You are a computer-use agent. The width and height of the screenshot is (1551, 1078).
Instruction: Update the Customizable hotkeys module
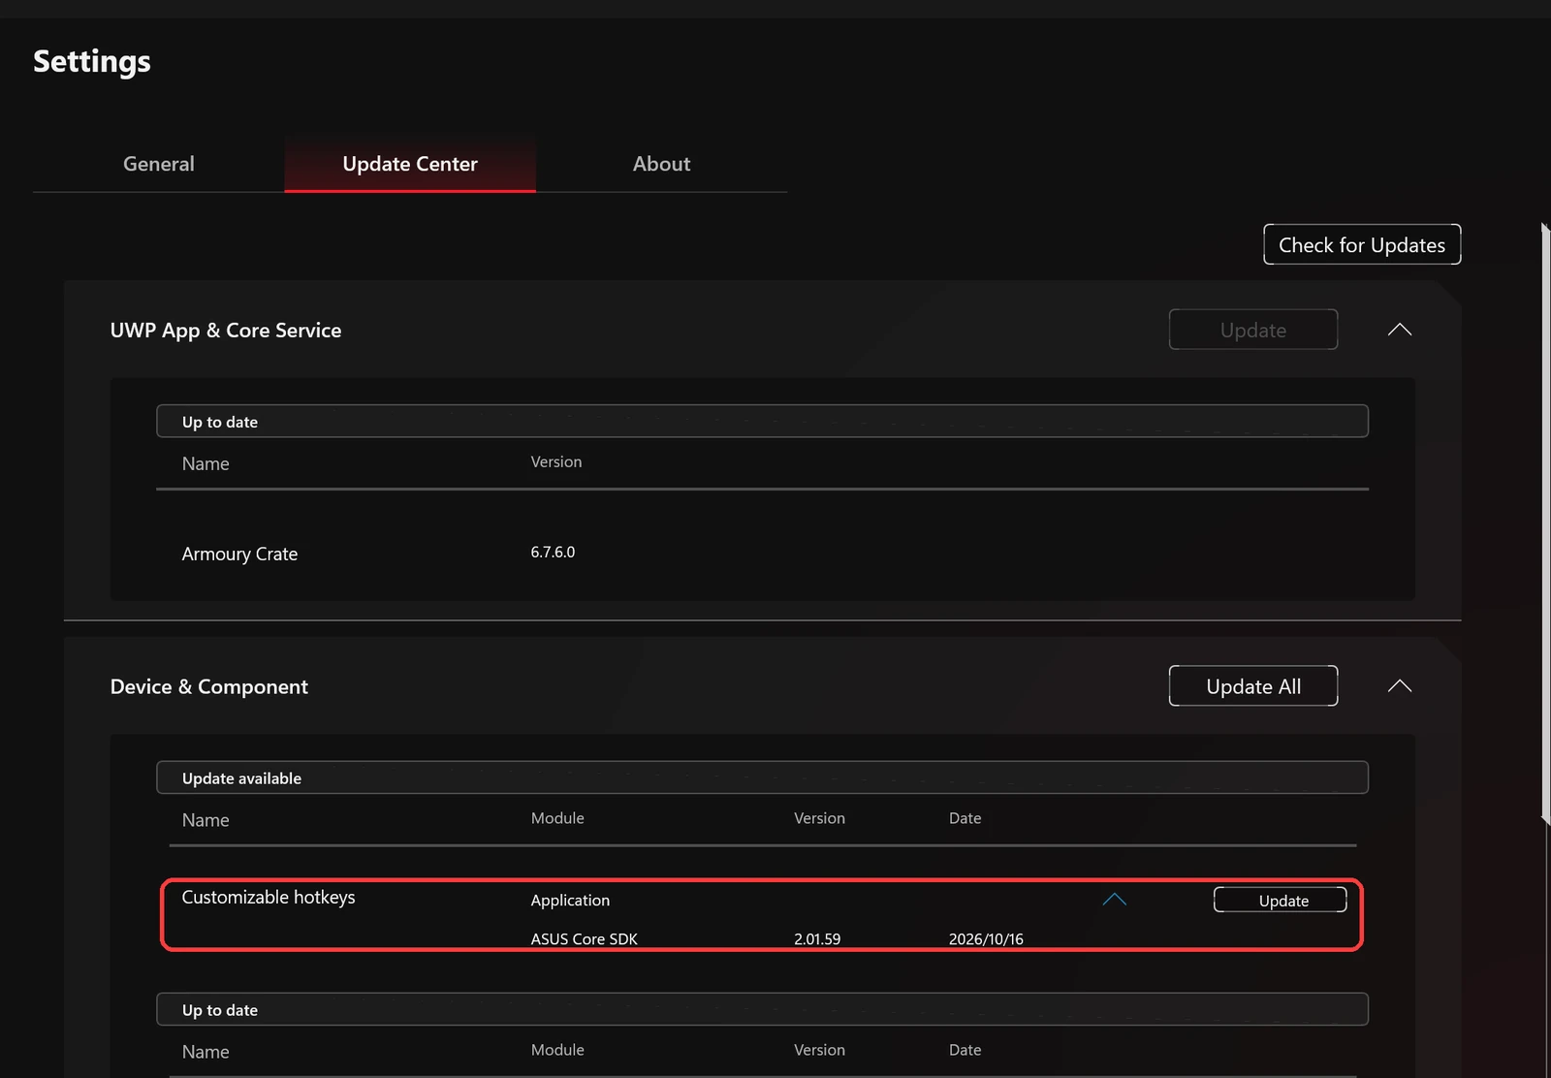(x=1281, y=901)
